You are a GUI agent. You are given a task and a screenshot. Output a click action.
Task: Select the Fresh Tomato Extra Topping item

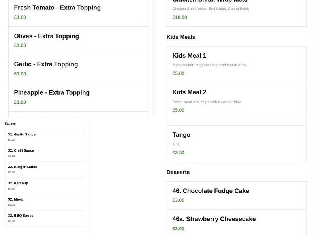[x=57, y=8]
